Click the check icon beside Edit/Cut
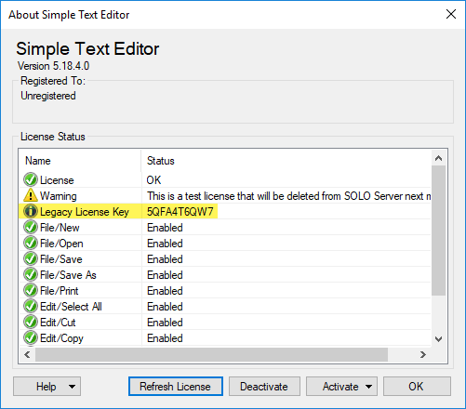This screenshot has width=466, height=409. point(31,322)
